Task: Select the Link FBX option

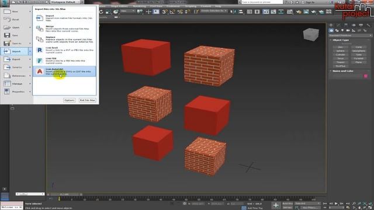Action: coord(64,61)
